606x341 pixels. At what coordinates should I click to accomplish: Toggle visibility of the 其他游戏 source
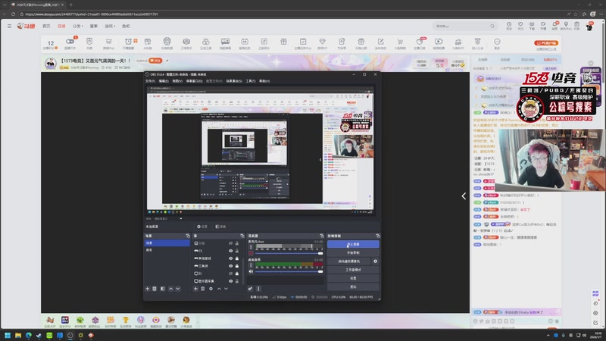tap(231, 258)
